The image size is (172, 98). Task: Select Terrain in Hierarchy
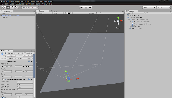pyautogui.click(x=5, y=18)
